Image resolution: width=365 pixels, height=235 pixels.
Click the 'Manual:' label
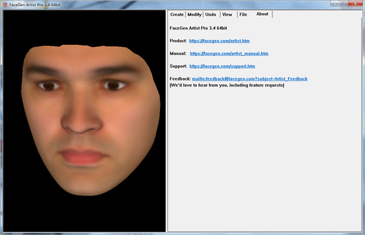tap(178, 54)
